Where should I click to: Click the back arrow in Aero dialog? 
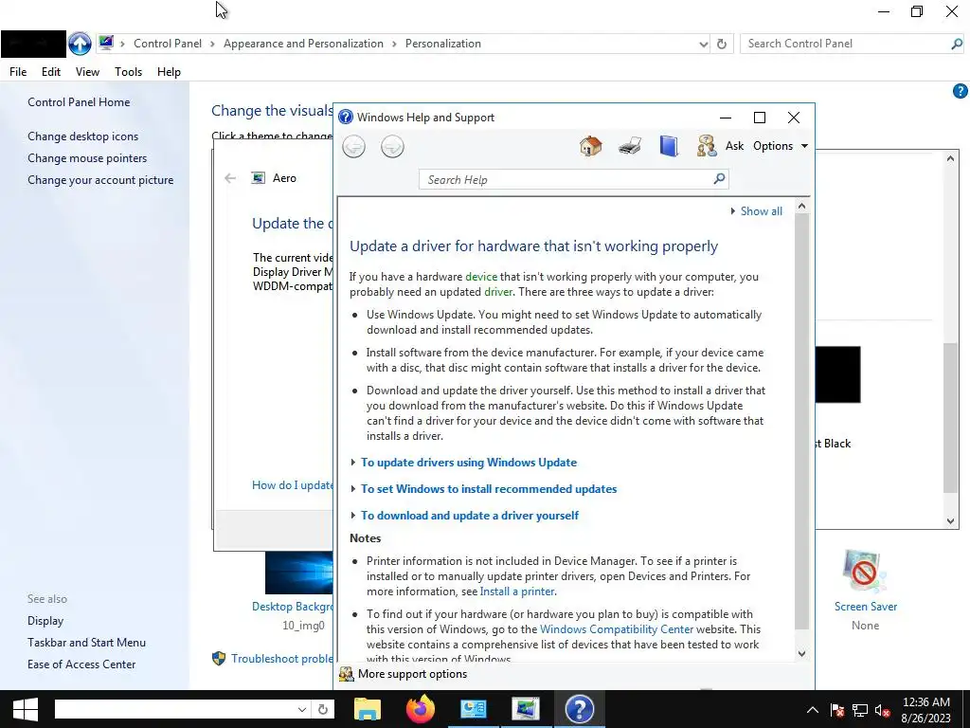230,178
